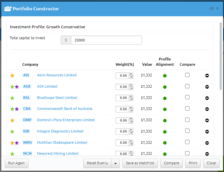Click the Portfolio Constructor toolbox icon
224x172 pixels.
coord(8,9)
